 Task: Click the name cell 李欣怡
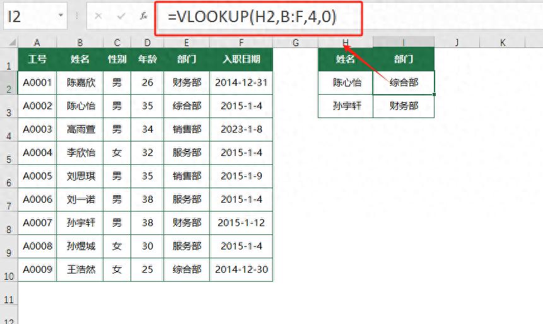coord(80,153)
